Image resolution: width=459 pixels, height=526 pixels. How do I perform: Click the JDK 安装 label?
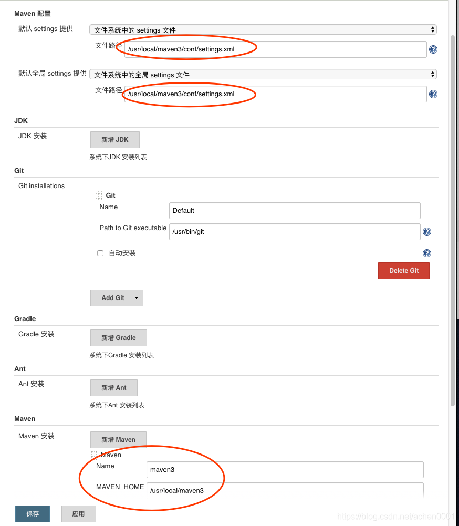[x=33, y=136]
